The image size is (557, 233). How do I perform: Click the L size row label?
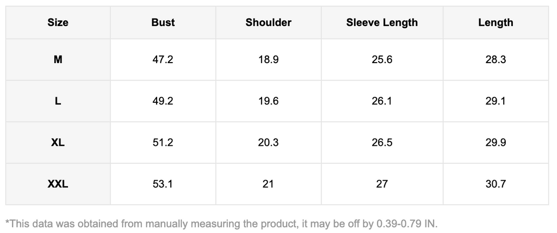[x=58, y=101]
